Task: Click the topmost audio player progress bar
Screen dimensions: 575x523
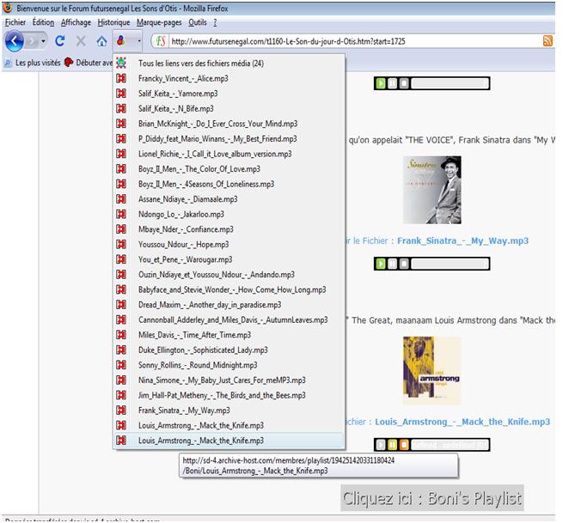Action: [x=450, y=83]
